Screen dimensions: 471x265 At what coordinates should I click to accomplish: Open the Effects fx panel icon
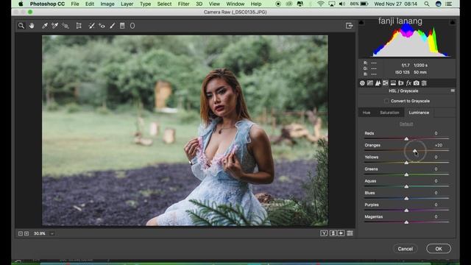[x=408, y=83]
